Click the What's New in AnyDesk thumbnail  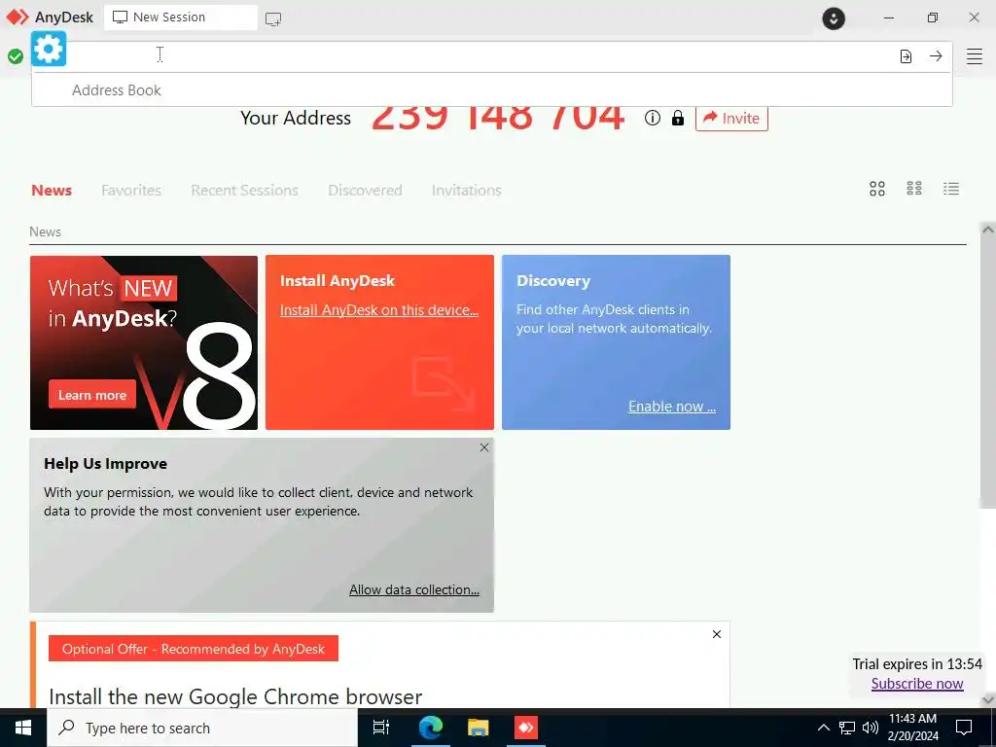click(144, 342)
